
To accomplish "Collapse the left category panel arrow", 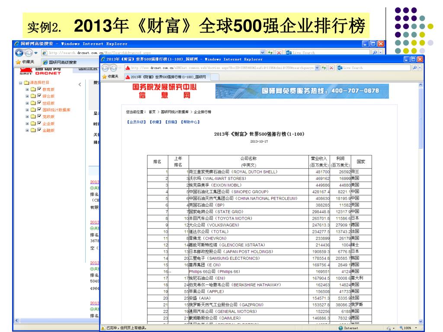I will 80,84.
